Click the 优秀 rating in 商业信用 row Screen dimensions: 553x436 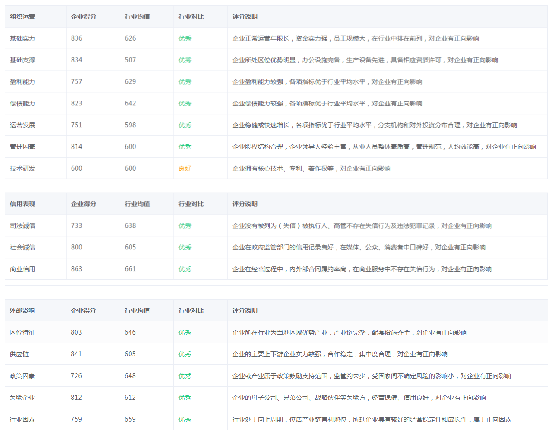185,269
